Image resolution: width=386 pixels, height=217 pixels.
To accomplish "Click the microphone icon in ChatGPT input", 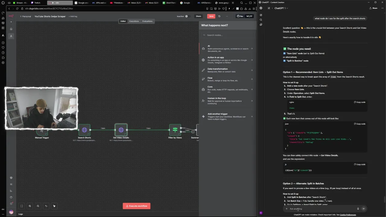I will pyautogui.click(x=358, y=209).
